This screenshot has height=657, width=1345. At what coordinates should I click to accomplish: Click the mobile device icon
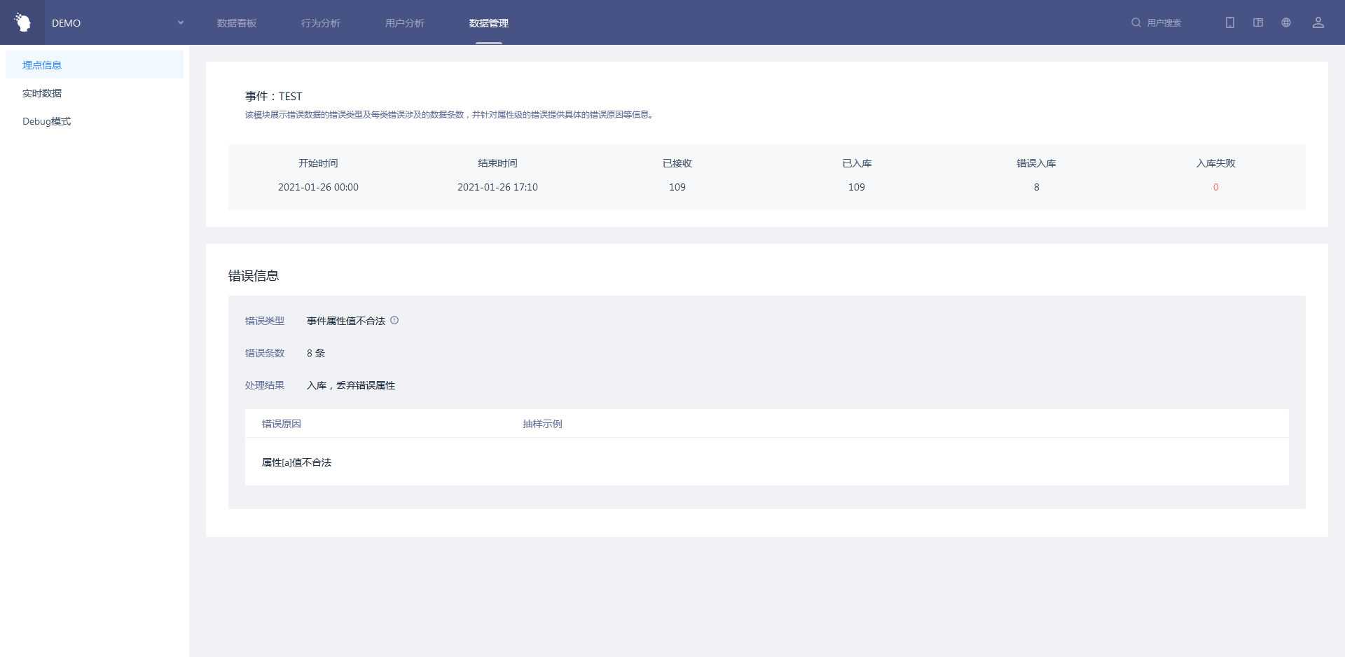(x=1229, y=22)
